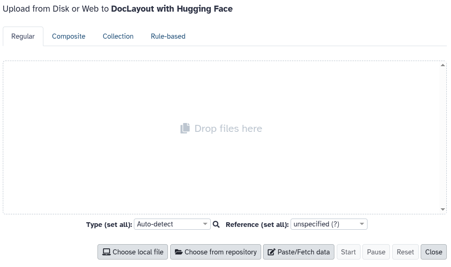The image size is (451, 267).
Task: Click the Pause button
Action: click(x=376, y=252)
